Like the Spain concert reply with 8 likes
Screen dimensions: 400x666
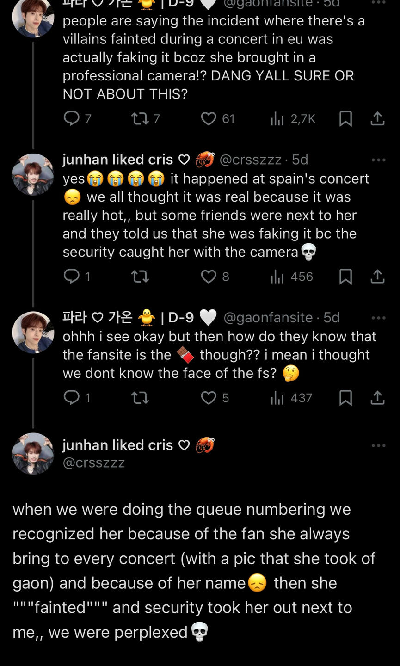pos(209,277)
